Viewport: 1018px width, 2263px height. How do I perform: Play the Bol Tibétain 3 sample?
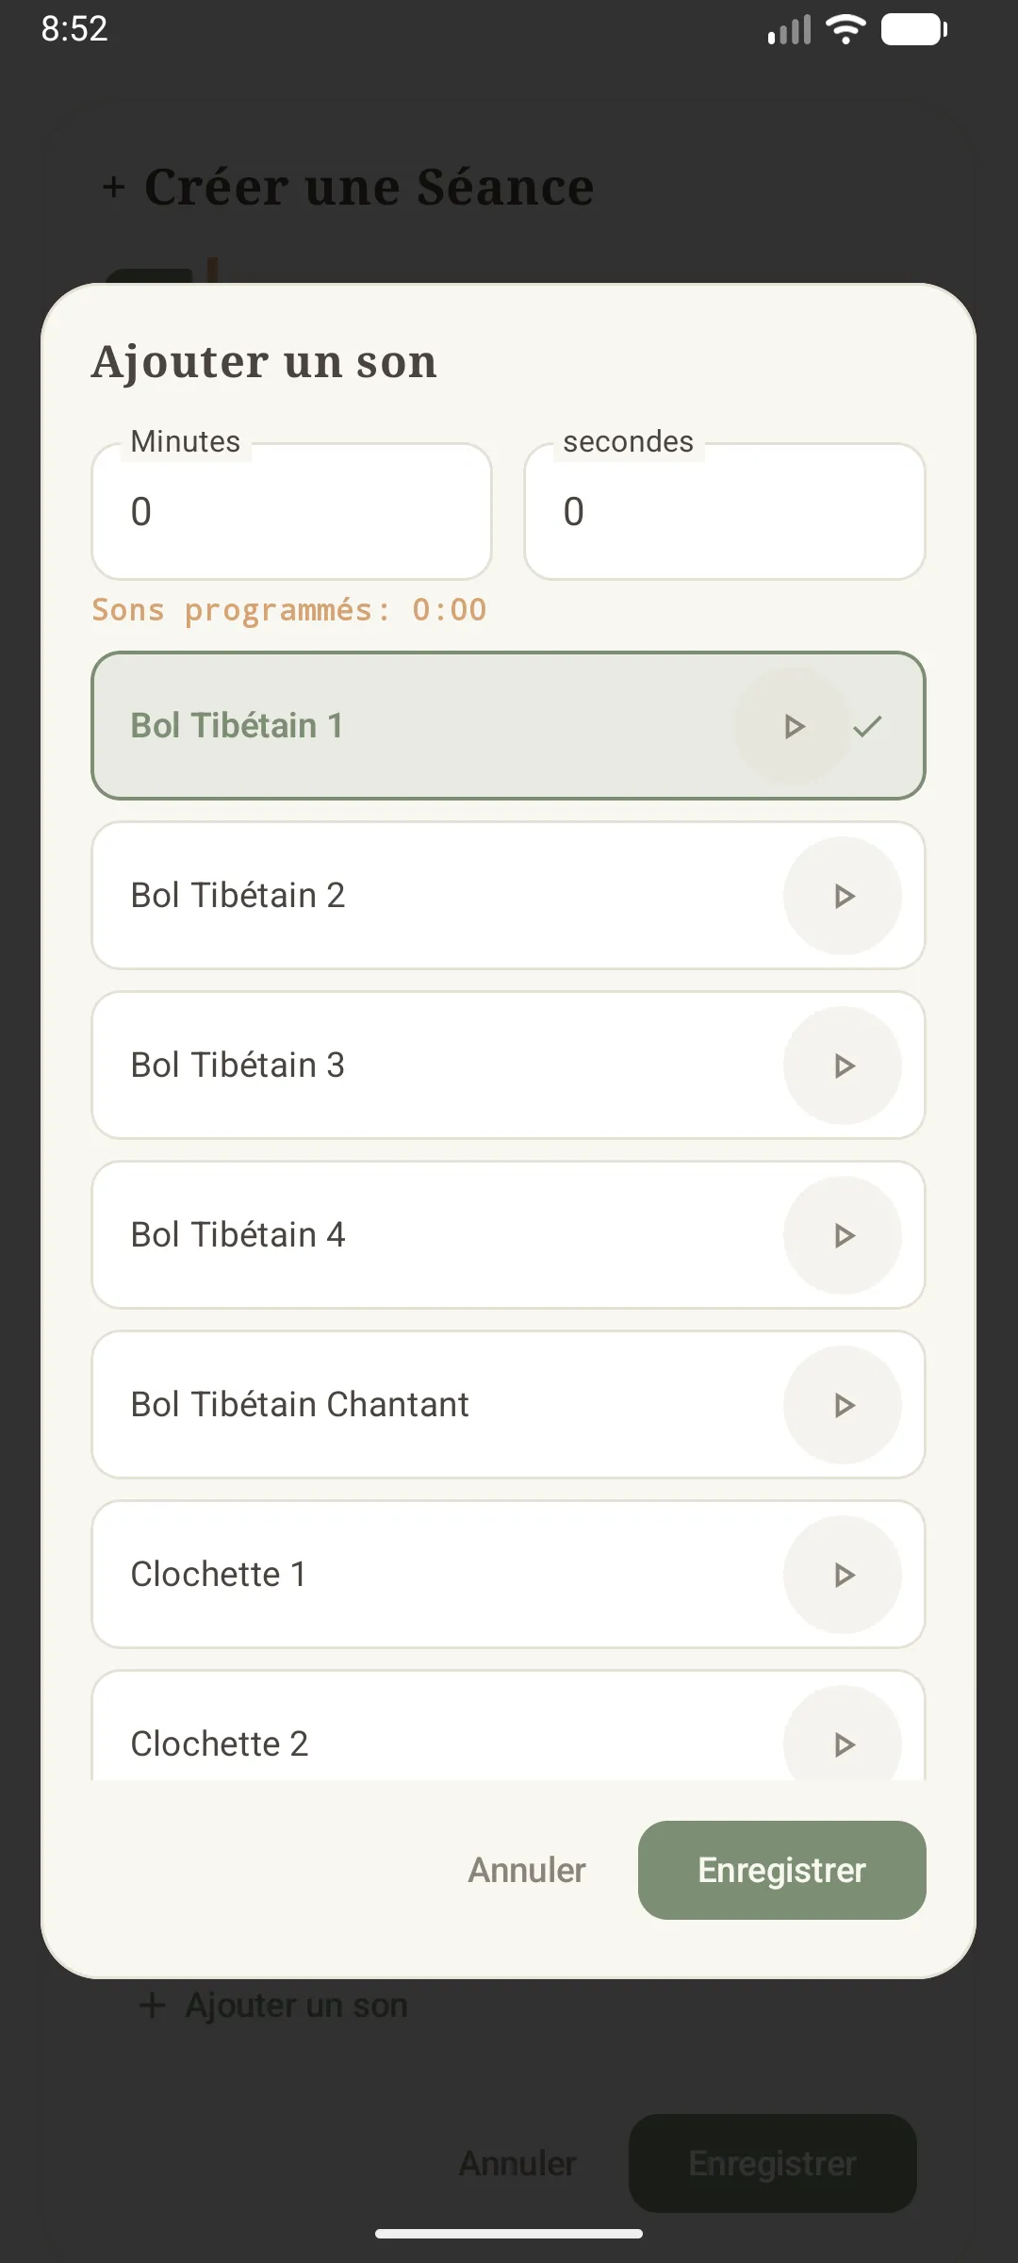(x=843, y=1065)
